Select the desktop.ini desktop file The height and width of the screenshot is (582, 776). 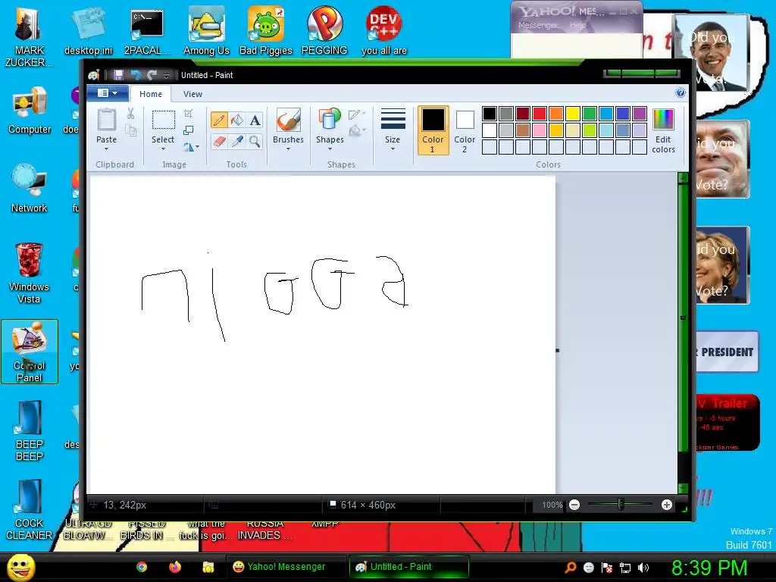click(x=88, y=30)
